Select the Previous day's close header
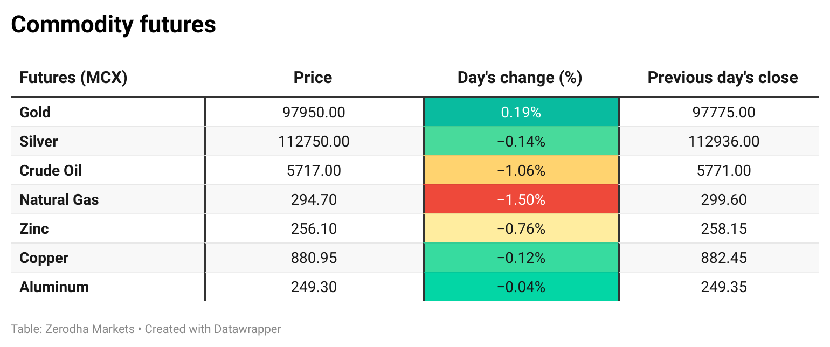830x347 pixels. [722, 78]
